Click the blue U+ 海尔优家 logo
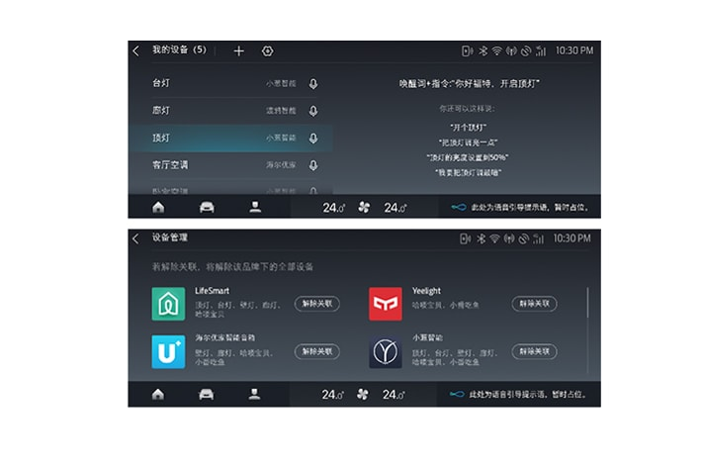 point(168,352)
